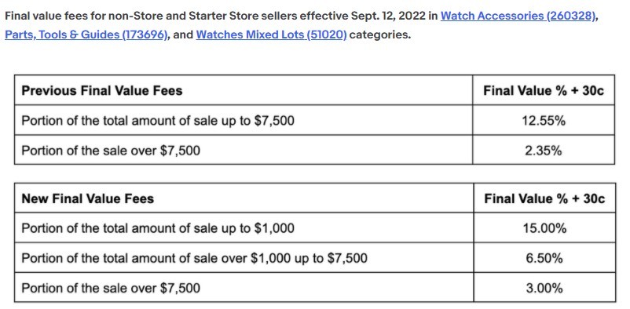Select the 15.00% fee cell

click(x=544, y=228)
